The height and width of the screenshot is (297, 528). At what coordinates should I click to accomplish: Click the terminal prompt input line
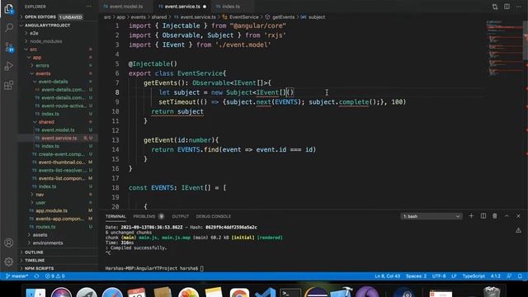point(154,268)
